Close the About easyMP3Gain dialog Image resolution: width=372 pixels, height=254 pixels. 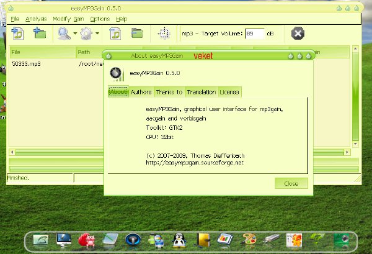coord(291,183)
